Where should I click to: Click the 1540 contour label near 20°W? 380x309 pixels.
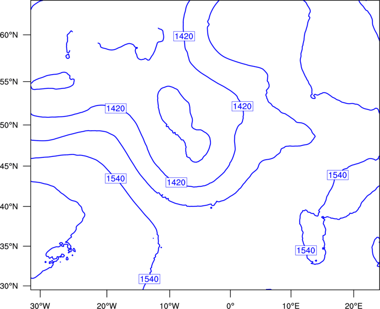pos(116,179)
